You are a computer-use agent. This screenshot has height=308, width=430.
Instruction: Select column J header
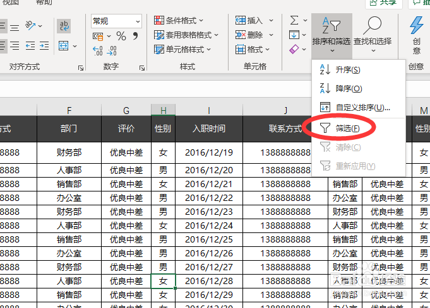point(285,110)
